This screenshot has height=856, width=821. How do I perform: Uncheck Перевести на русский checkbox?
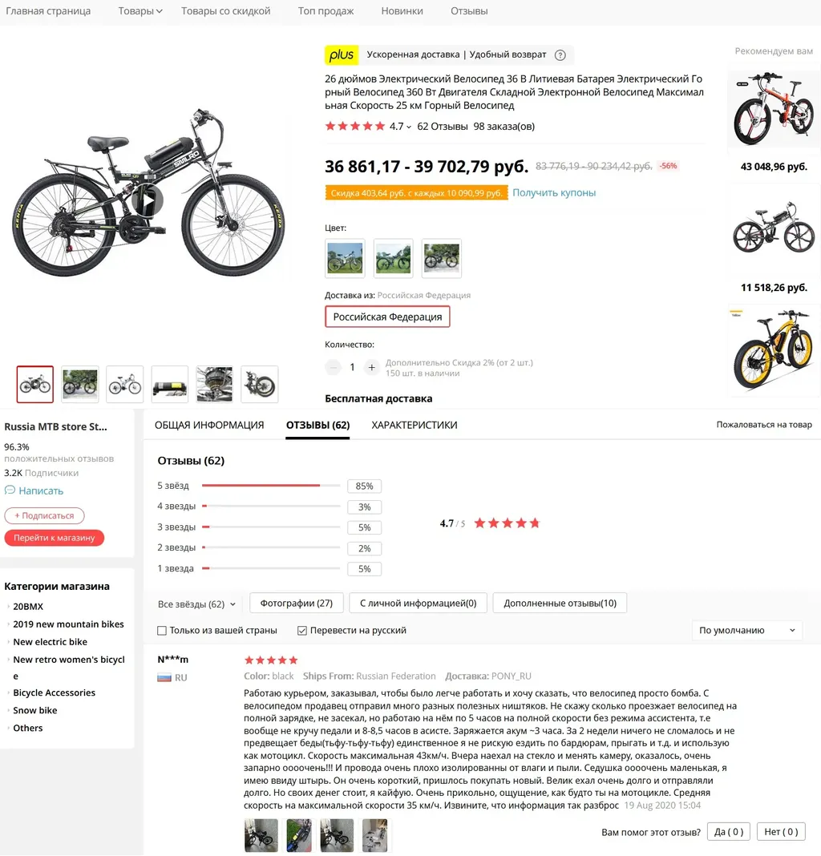pos(302,631)
